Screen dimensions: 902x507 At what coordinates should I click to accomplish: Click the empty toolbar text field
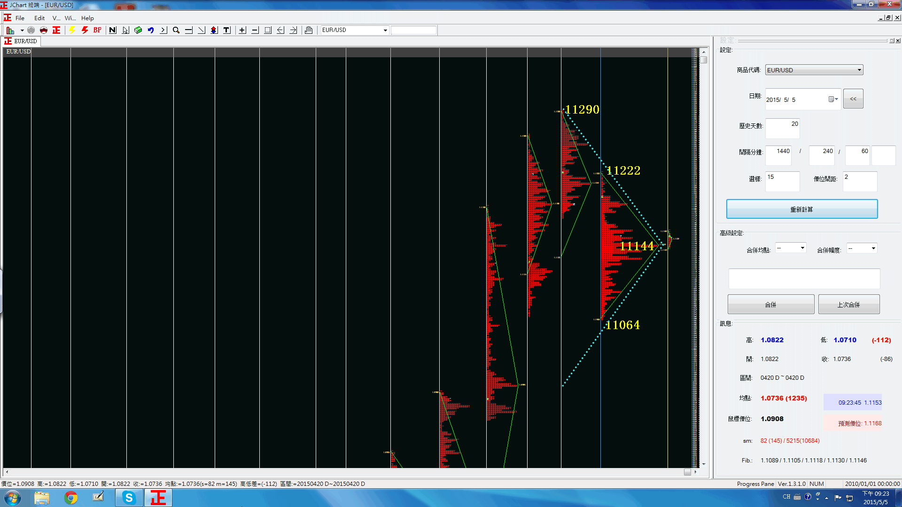[x=414, y=30]
